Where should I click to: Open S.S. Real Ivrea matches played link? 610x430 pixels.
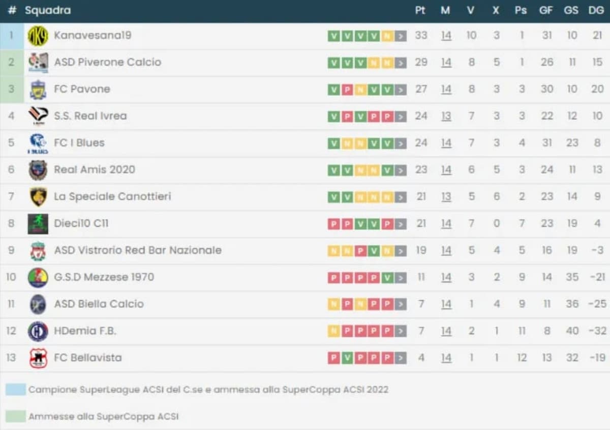(446, 116)
